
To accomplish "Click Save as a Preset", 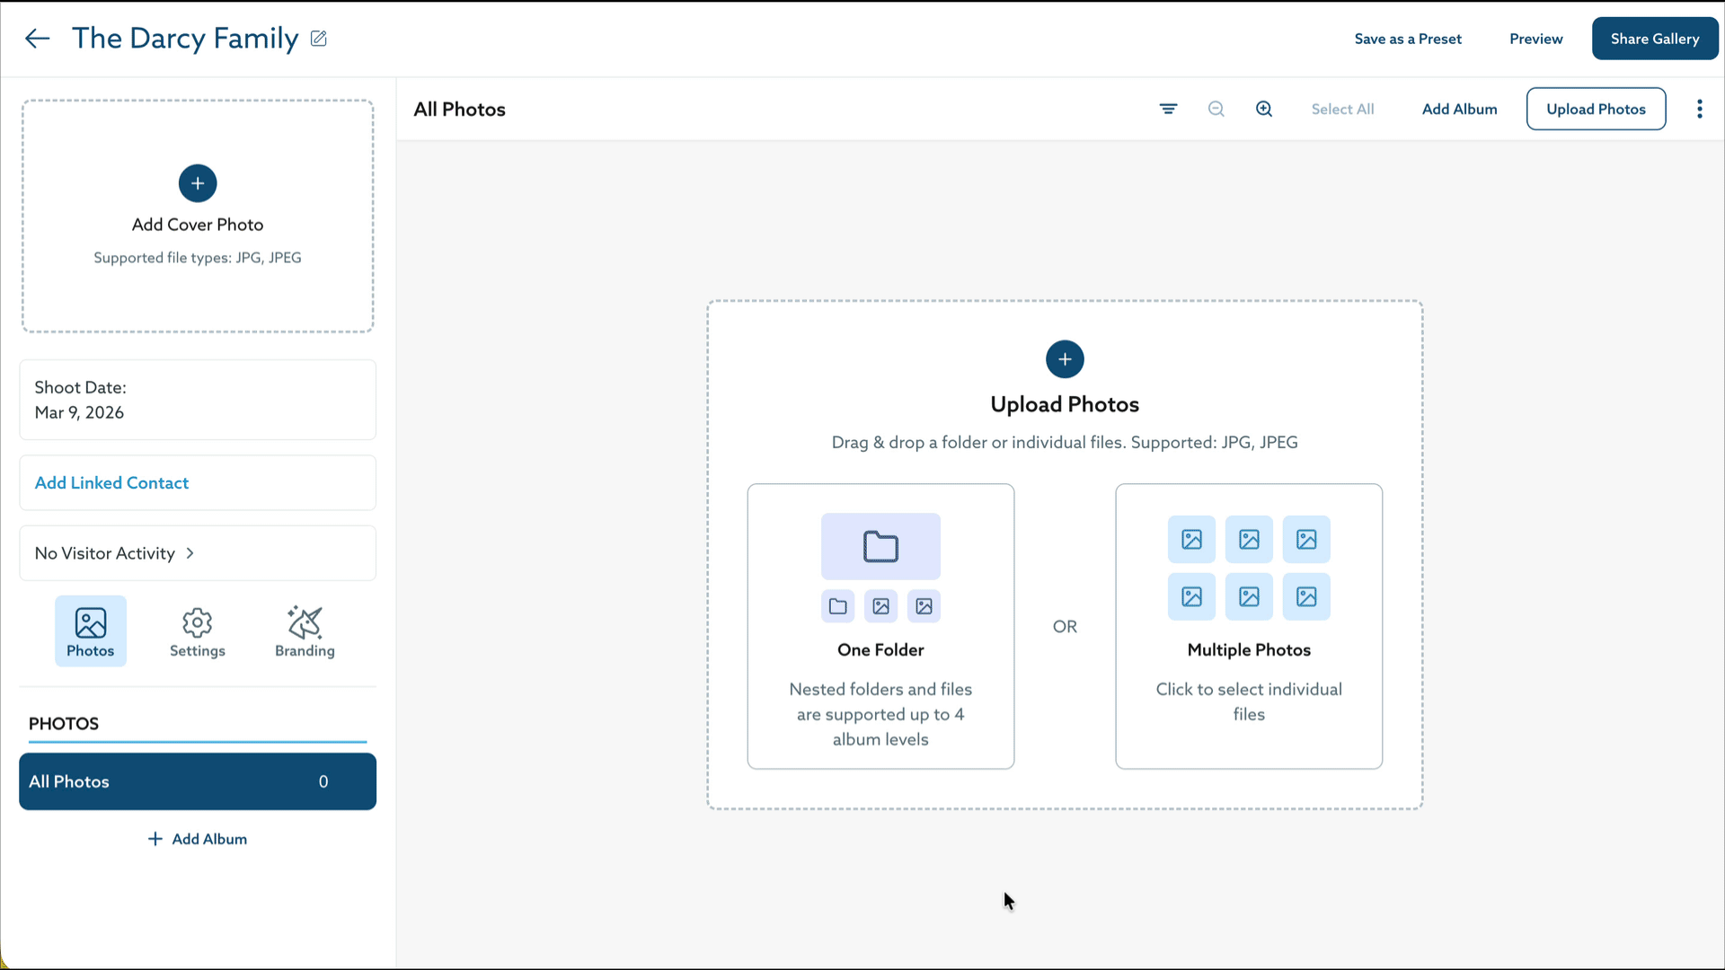I will [1408, 39].
